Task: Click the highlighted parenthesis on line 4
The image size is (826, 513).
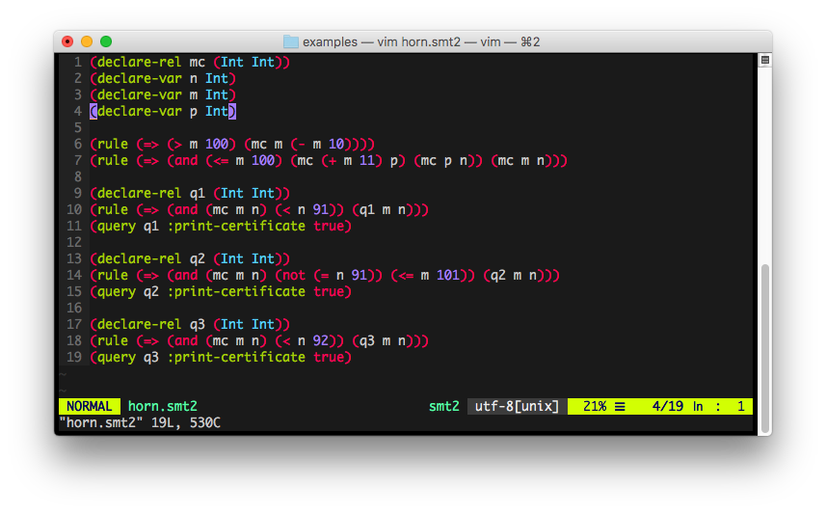Action: [93, 111]
